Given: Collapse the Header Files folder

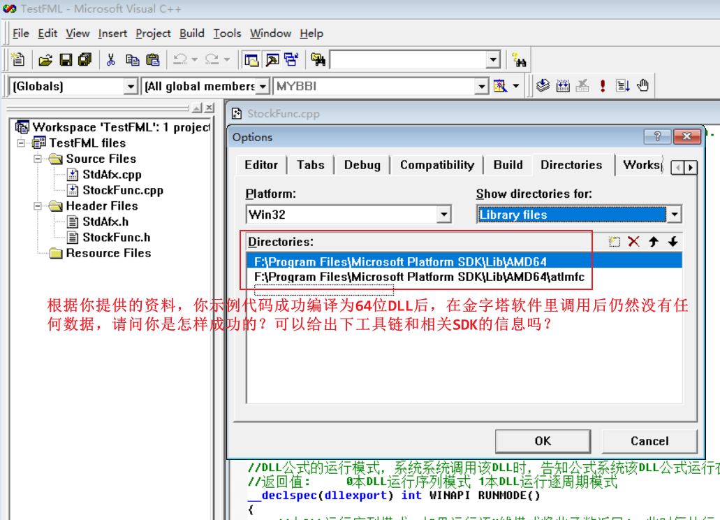Looking at the screenshot, I should 38,206.
